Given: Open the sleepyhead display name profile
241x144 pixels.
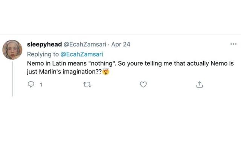Looking at the screenshot, I should click(x=44, y=45).
